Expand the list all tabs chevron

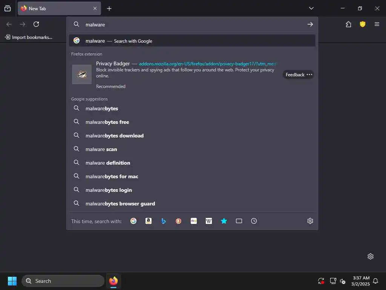click(311, 8)
